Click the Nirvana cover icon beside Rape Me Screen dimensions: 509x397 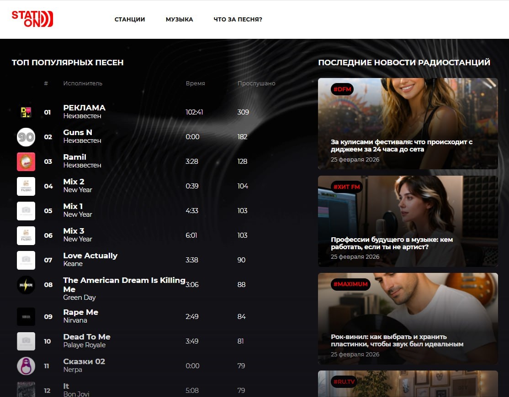[26, 317]
